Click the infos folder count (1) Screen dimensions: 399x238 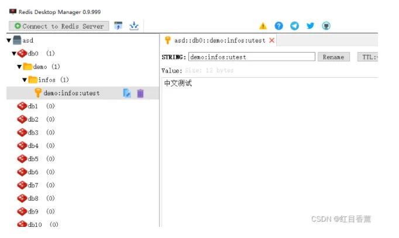[64, 80]
